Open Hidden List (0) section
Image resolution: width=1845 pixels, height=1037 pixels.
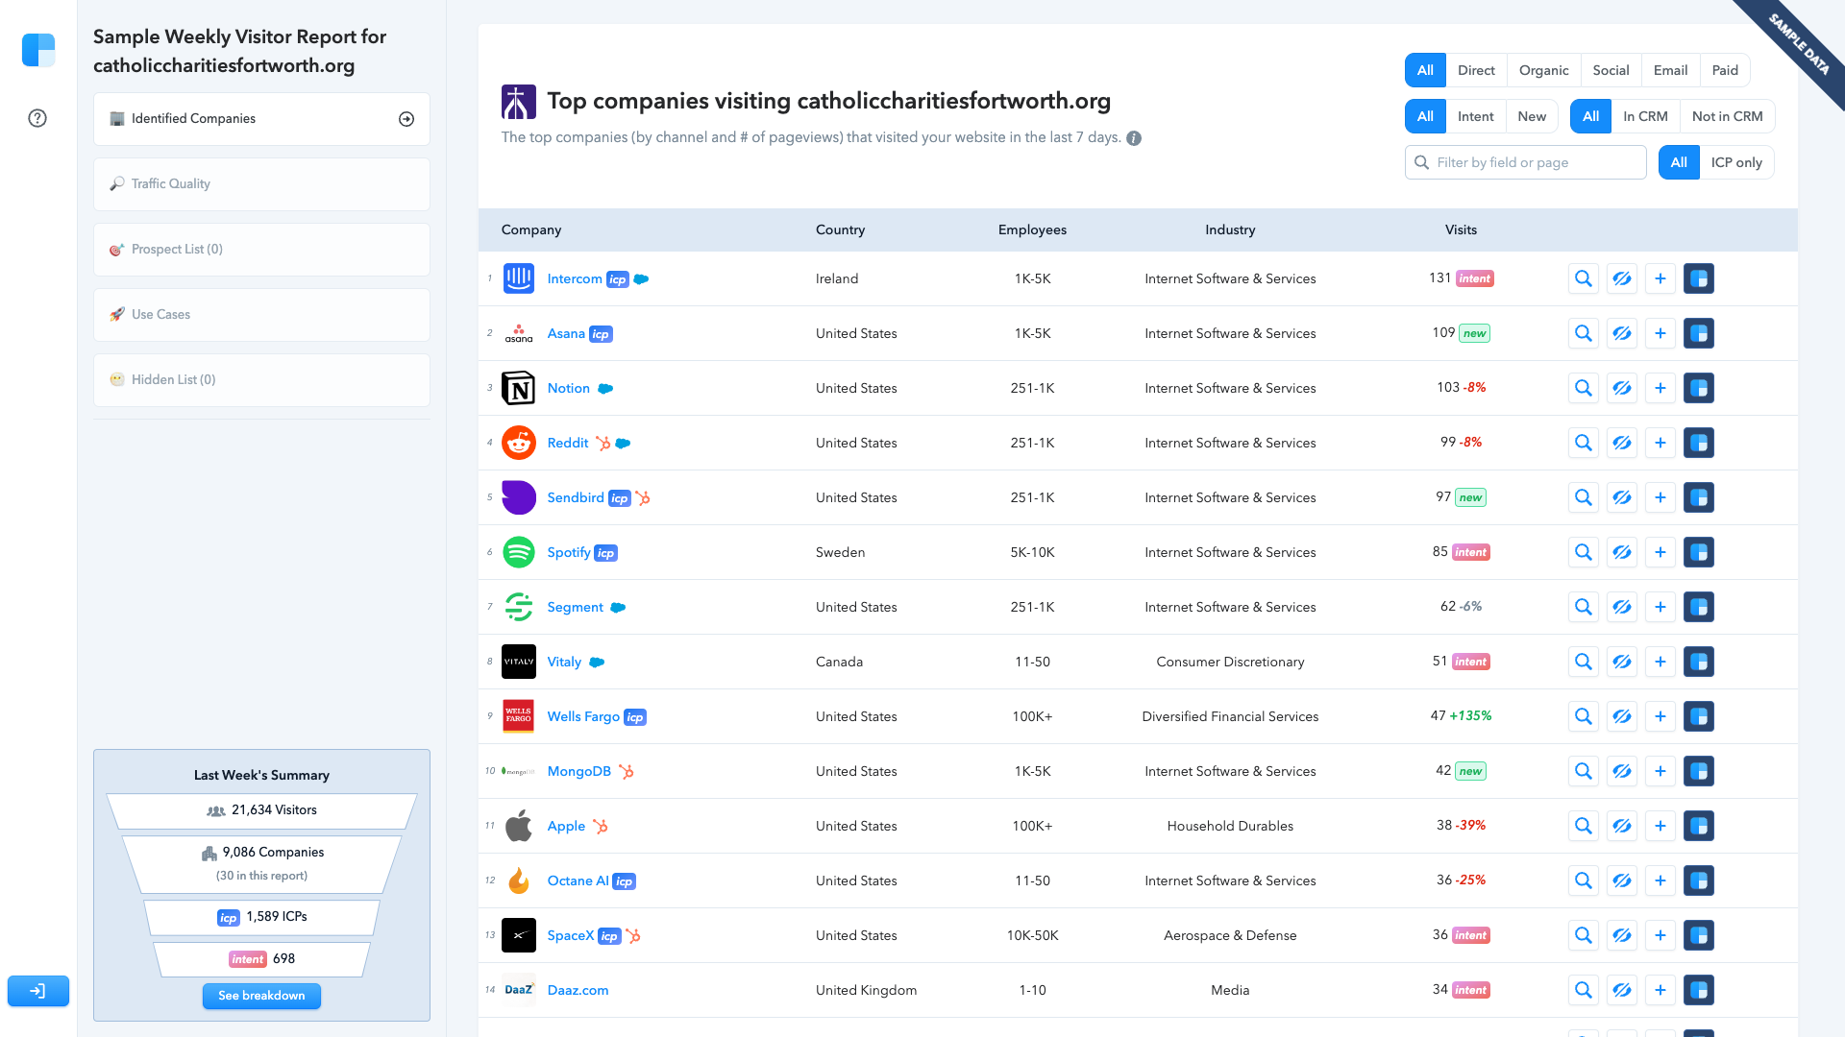[261, 380]
